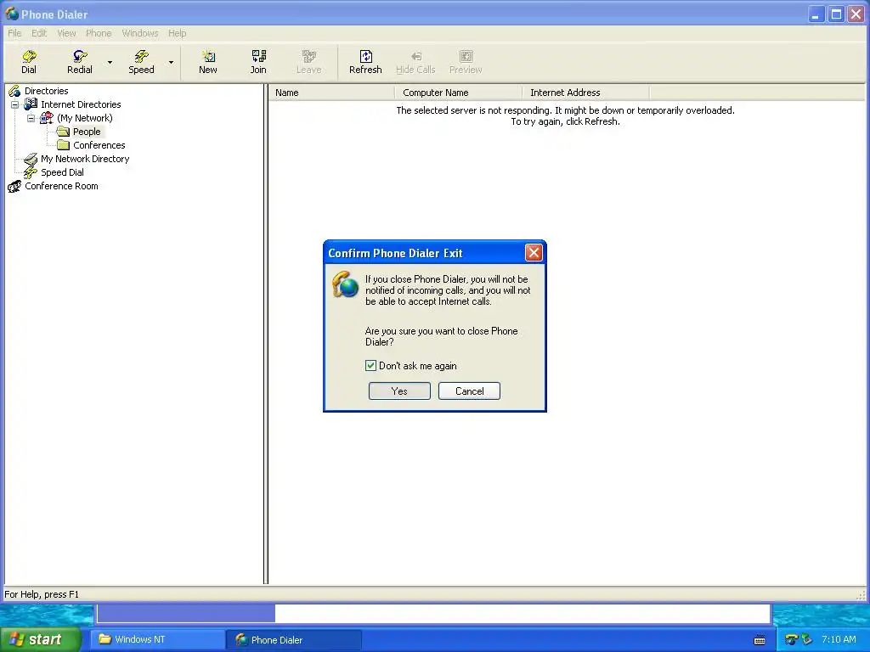Image resolution: width=870 pixels, height=652 pixels.
Task: Sort by the Name column header
Action: (332, 93)
